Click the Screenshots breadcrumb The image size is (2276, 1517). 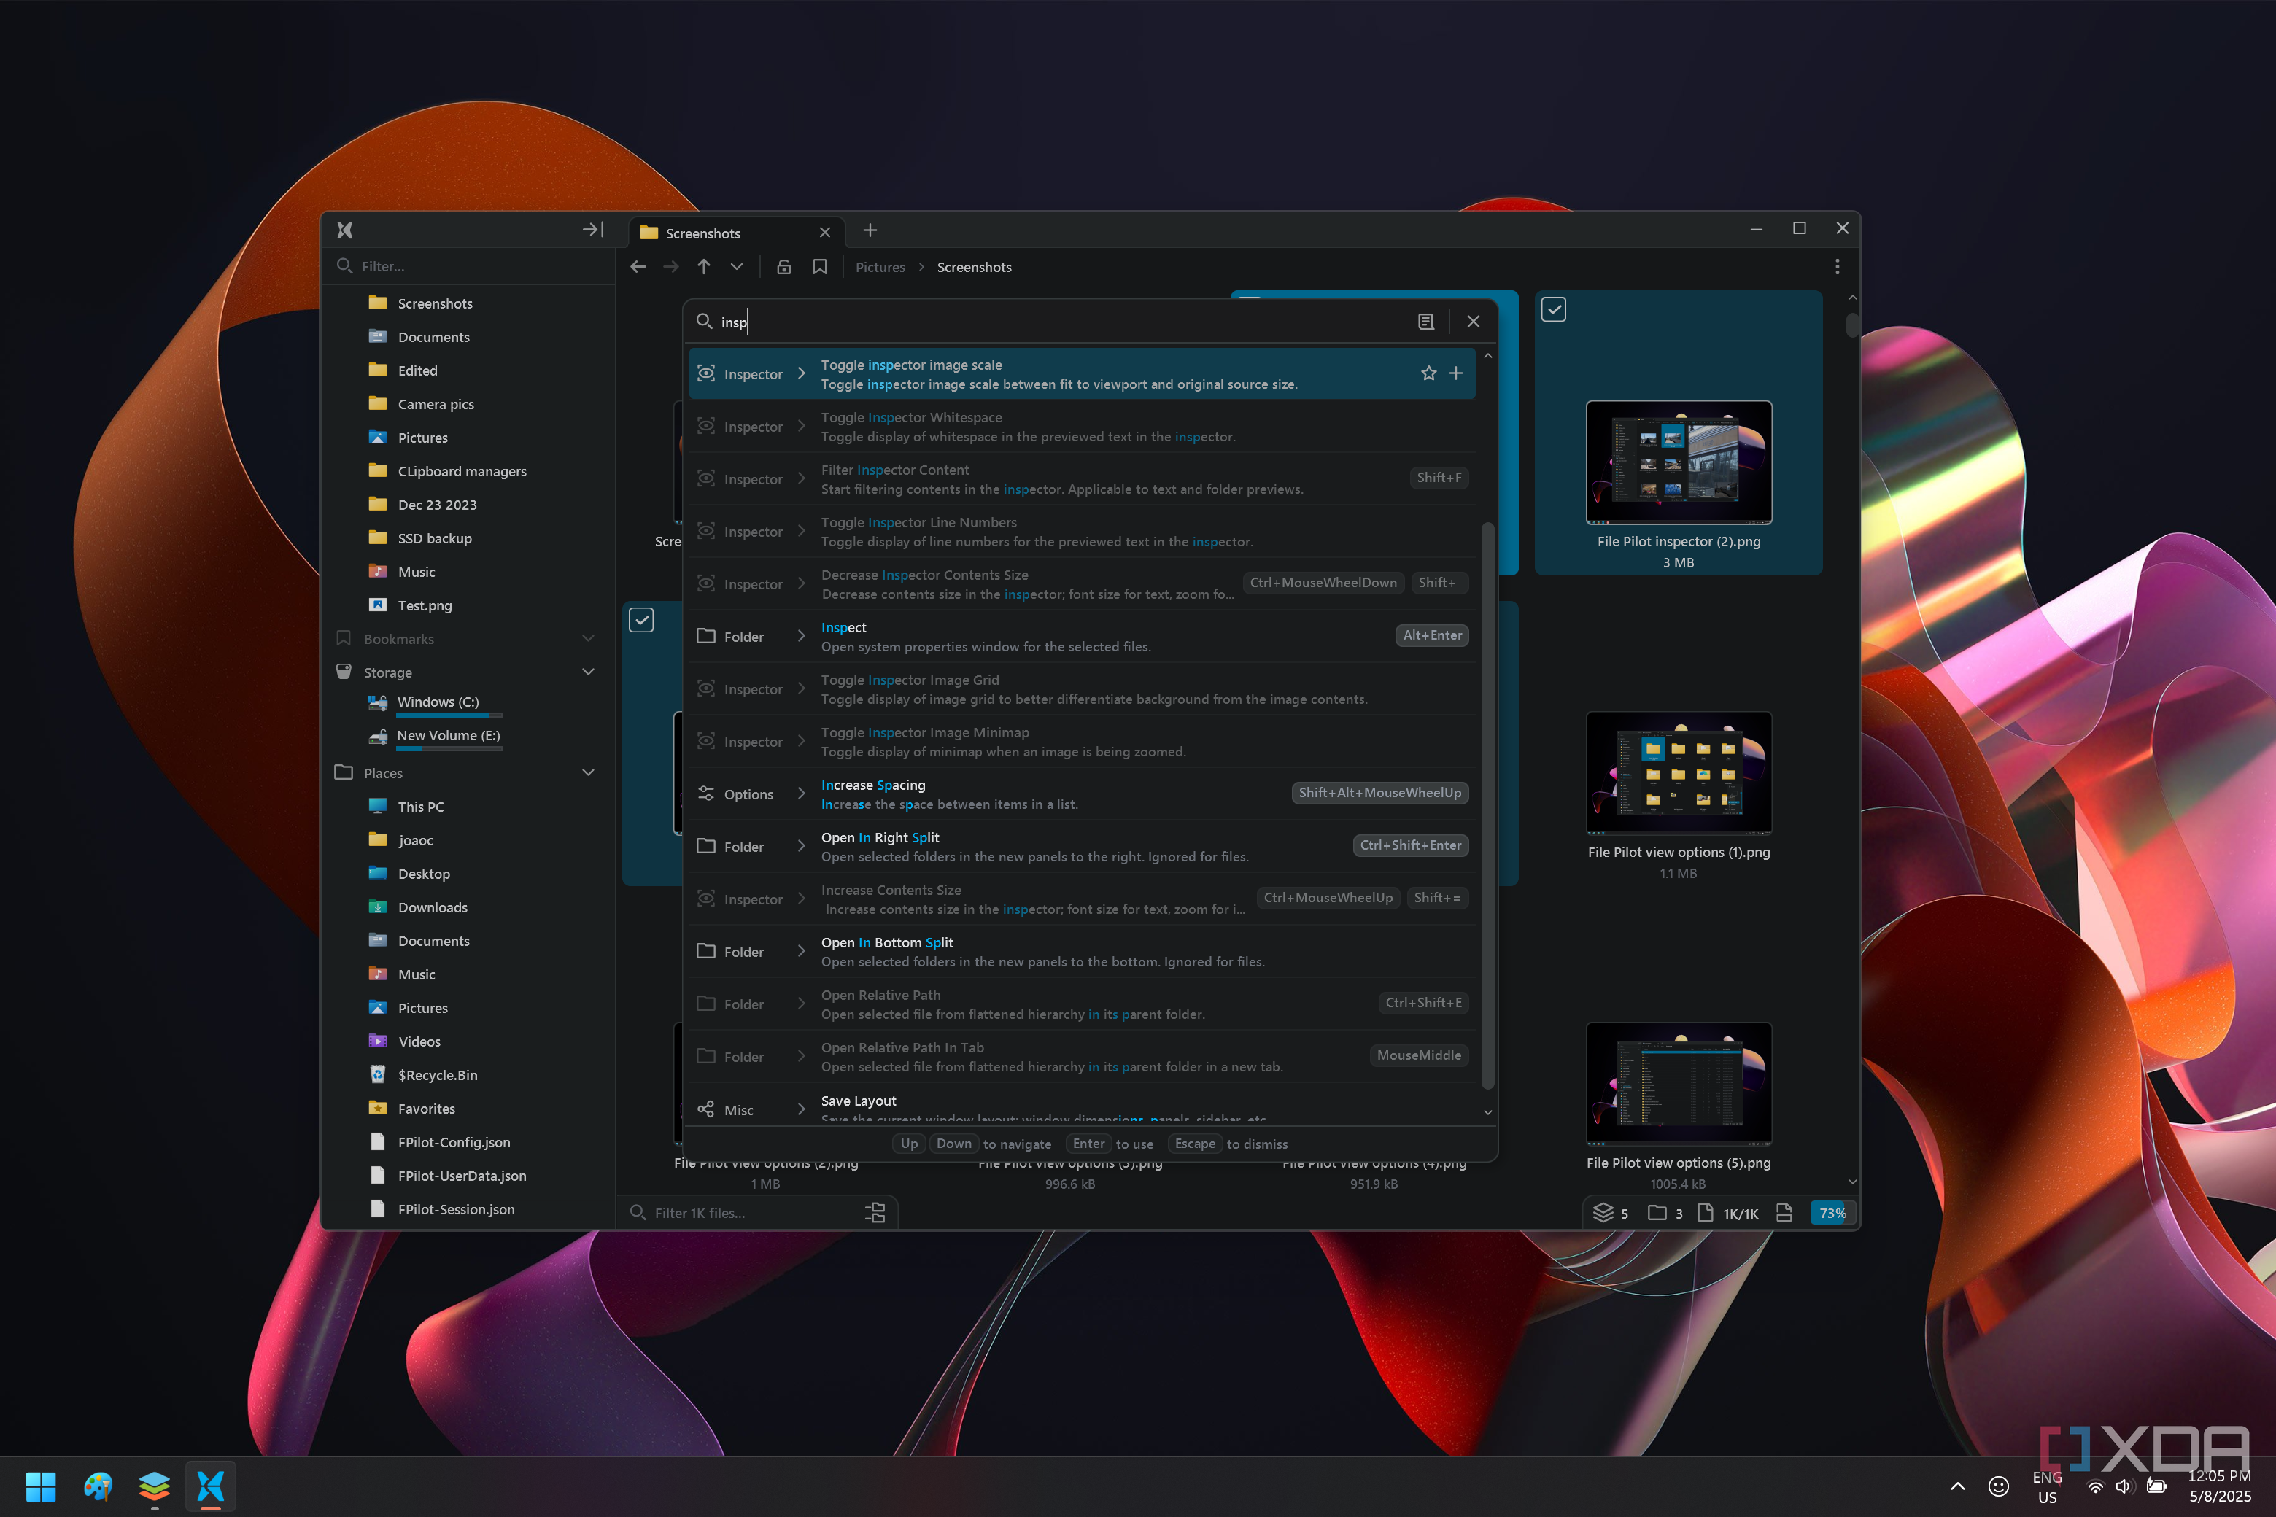pyautogui.click(x=973, y=267)
